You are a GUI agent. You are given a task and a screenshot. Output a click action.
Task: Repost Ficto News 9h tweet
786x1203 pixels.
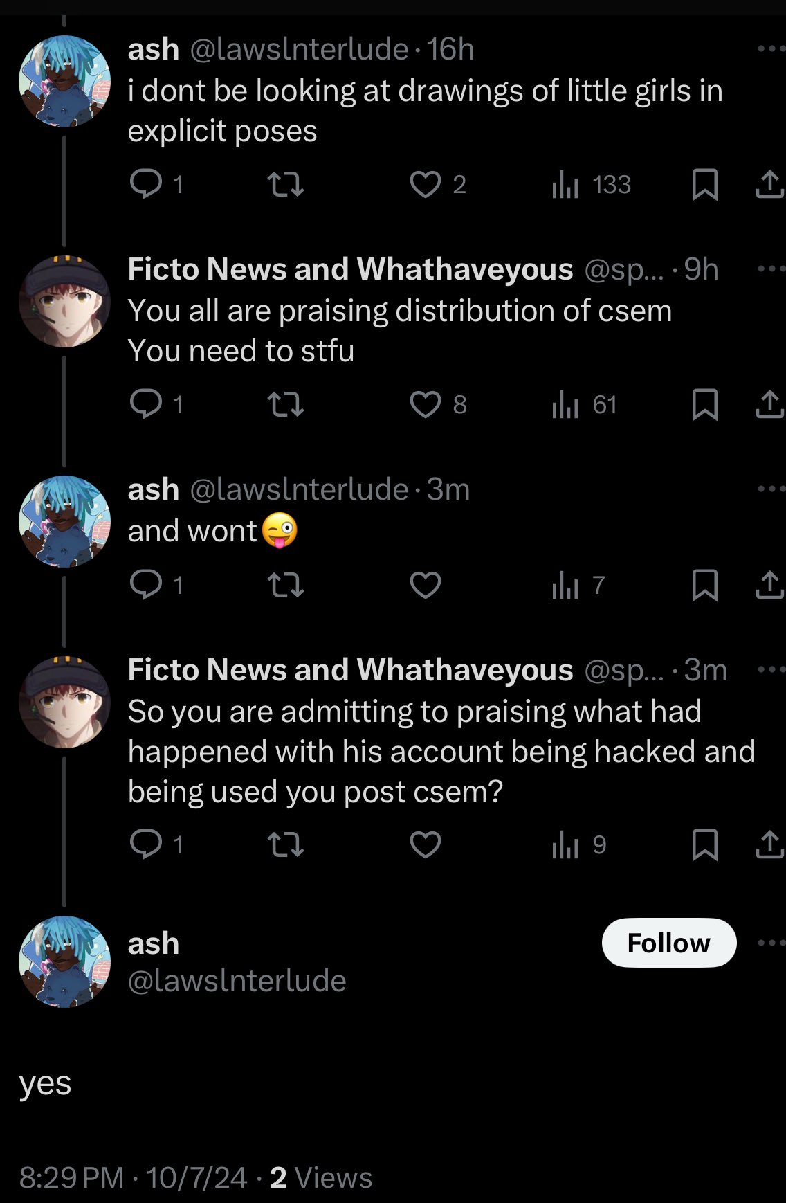(285, 404)
